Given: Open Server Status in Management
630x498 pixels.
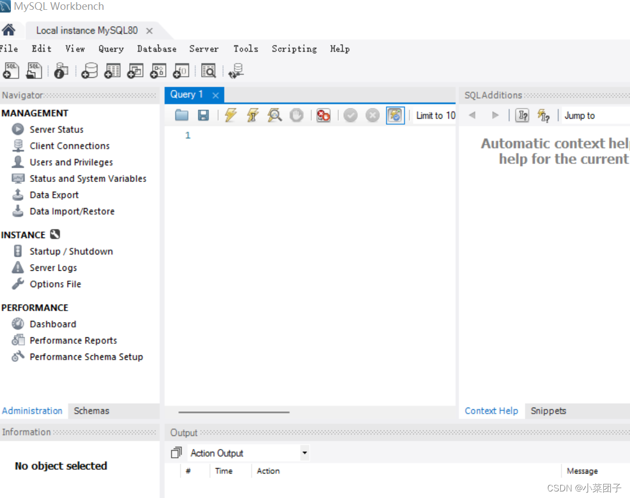Looking at the screenshot, I should (56, 129).
